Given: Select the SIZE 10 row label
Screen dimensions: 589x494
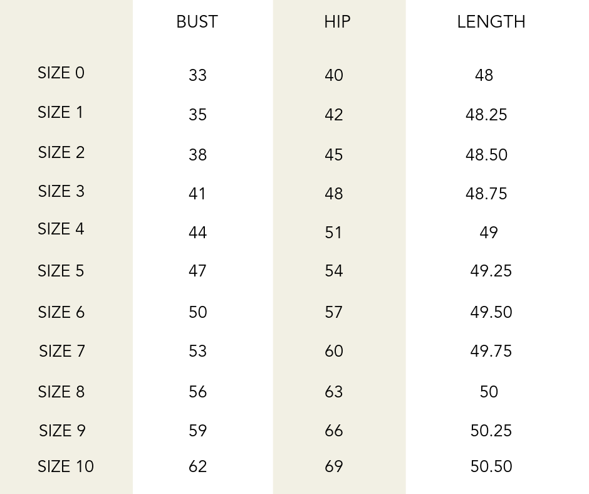Looking at the screenshot, I should pyautogui.click(x=65, y=467).
